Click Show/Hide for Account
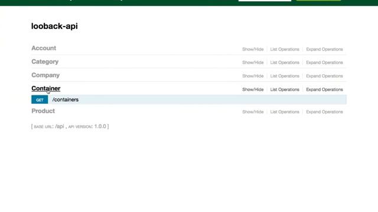The image size is (378, 212). 253,49
